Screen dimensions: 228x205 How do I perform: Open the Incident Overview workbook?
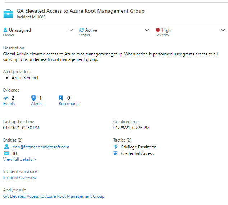point(20,178)
